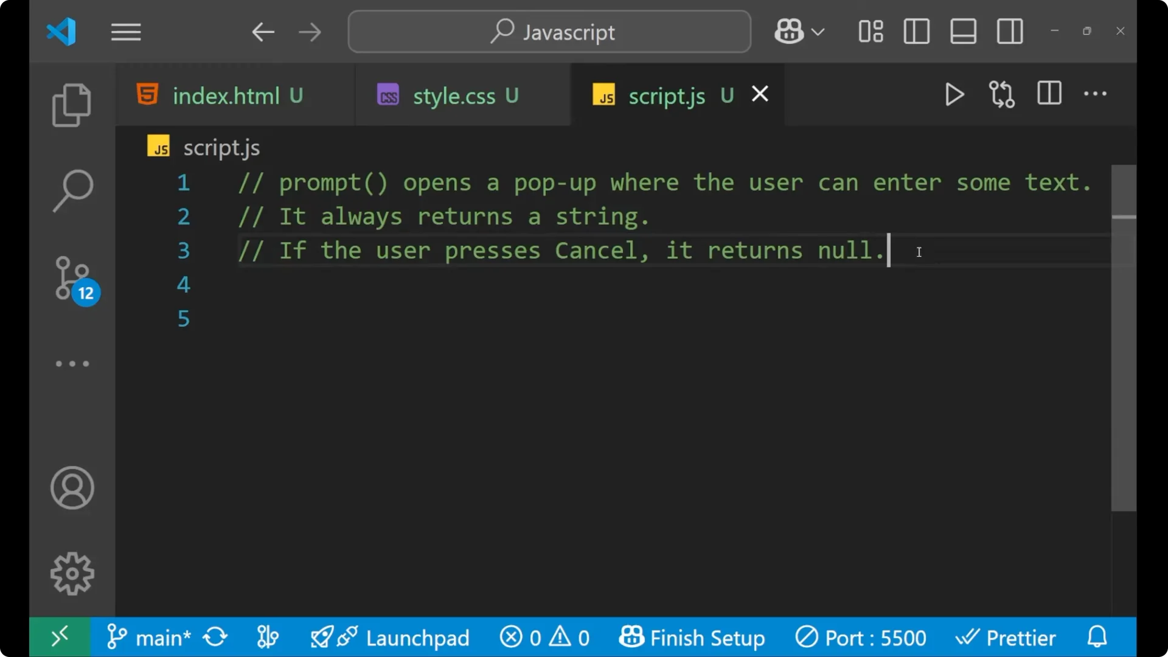Synchronize changes via the sync icon
This screenshot has height=657, width=1168.
(x=216, y=637)
